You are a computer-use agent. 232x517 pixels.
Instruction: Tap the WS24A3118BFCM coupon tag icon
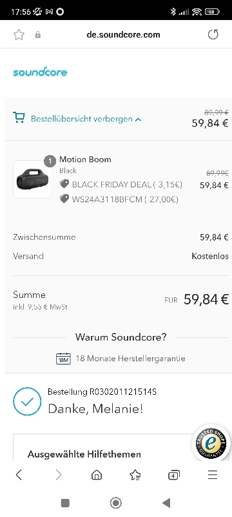coord(64,198)
